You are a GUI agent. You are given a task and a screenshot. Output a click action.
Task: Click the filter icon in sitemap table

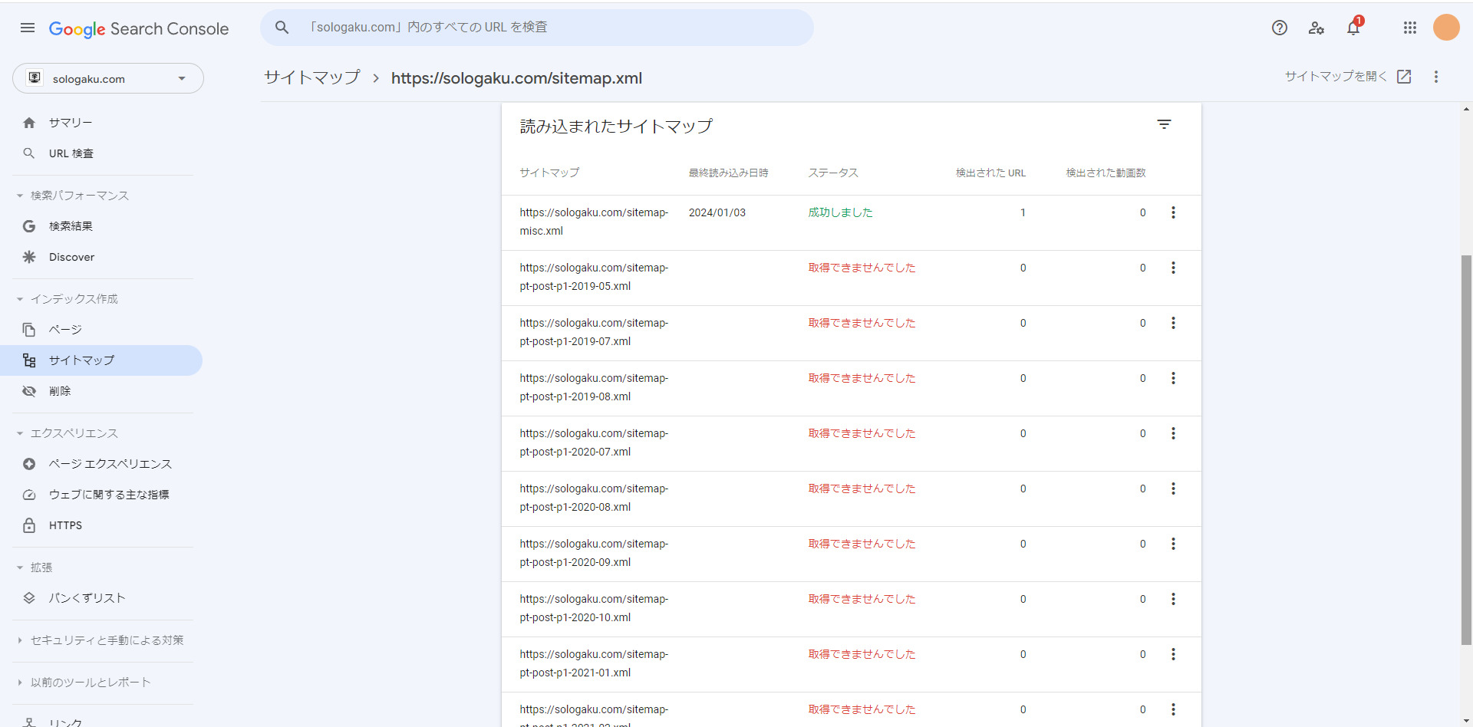coord(1164,124)
